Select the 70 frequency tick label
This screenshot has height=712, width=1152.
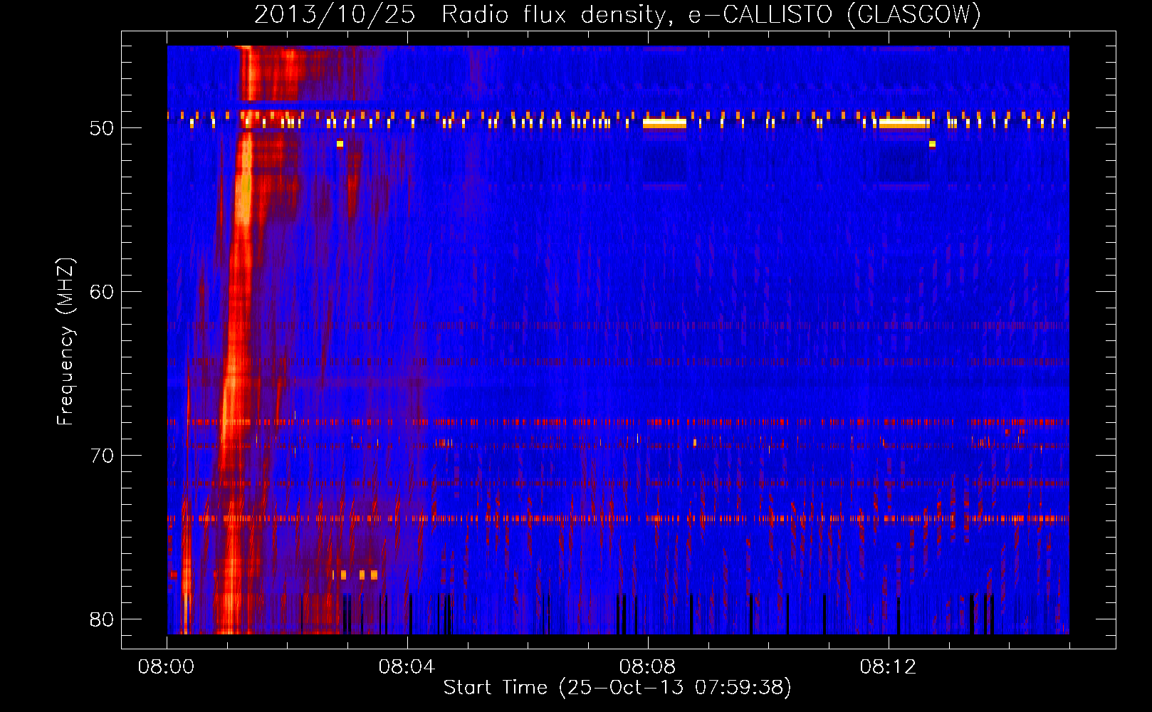(102, 456)
